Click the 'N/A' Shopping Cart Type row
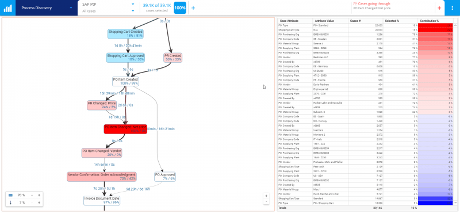Screen dimensions: 460x213 click(365, 30)
